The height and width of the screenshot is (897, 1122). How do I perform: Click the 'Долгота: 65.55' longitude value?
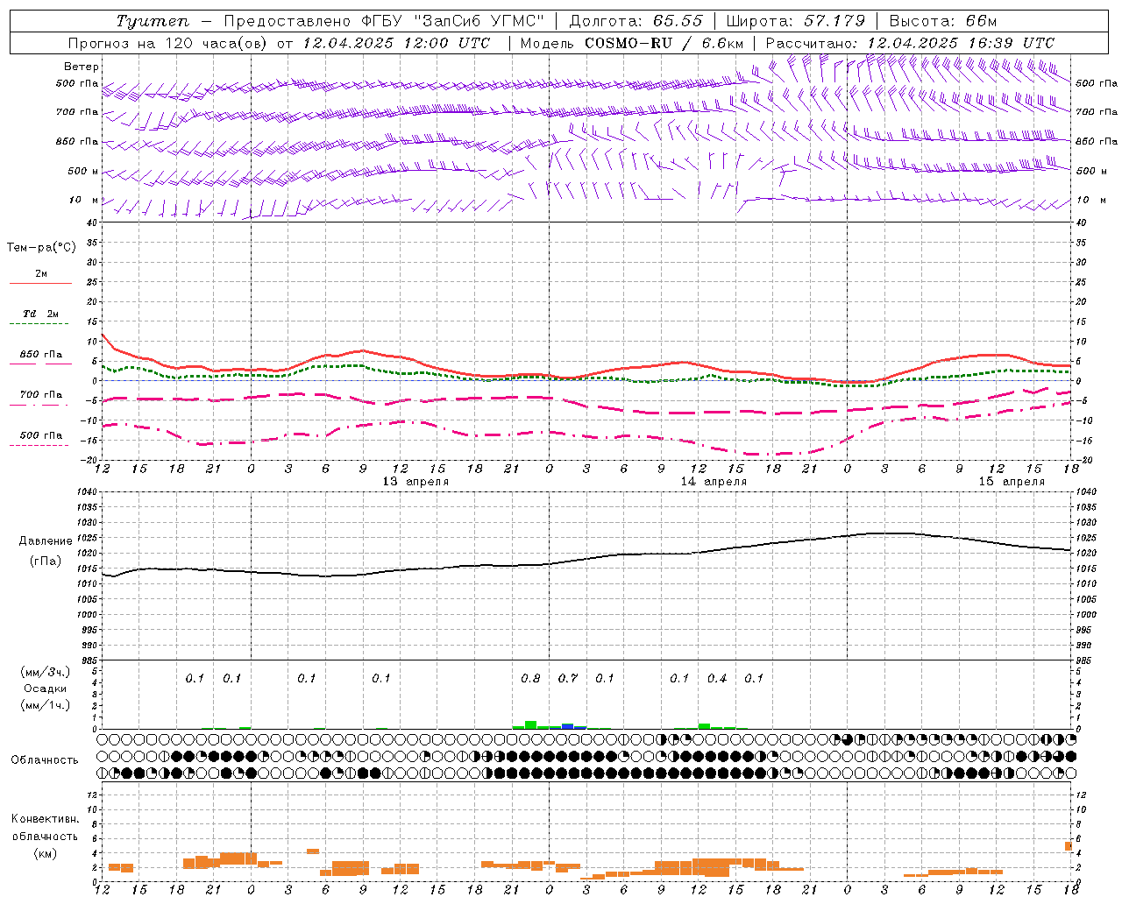636,21
